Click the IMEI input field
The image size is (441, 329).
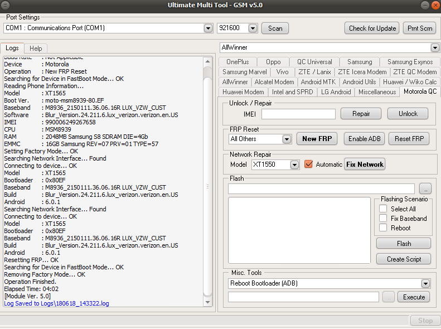(298, 114)
